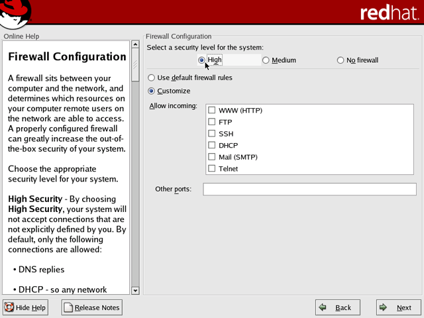
Task: Tick the FTP checkbox
Action: tap(212, 122)
